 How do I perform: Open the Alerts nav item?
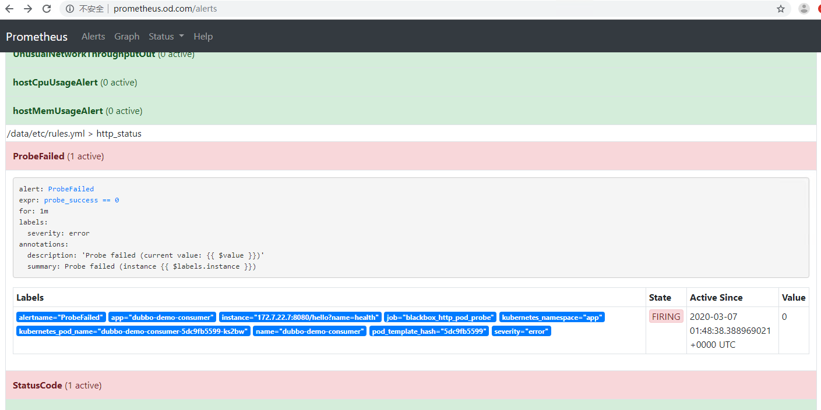[93, 37]
